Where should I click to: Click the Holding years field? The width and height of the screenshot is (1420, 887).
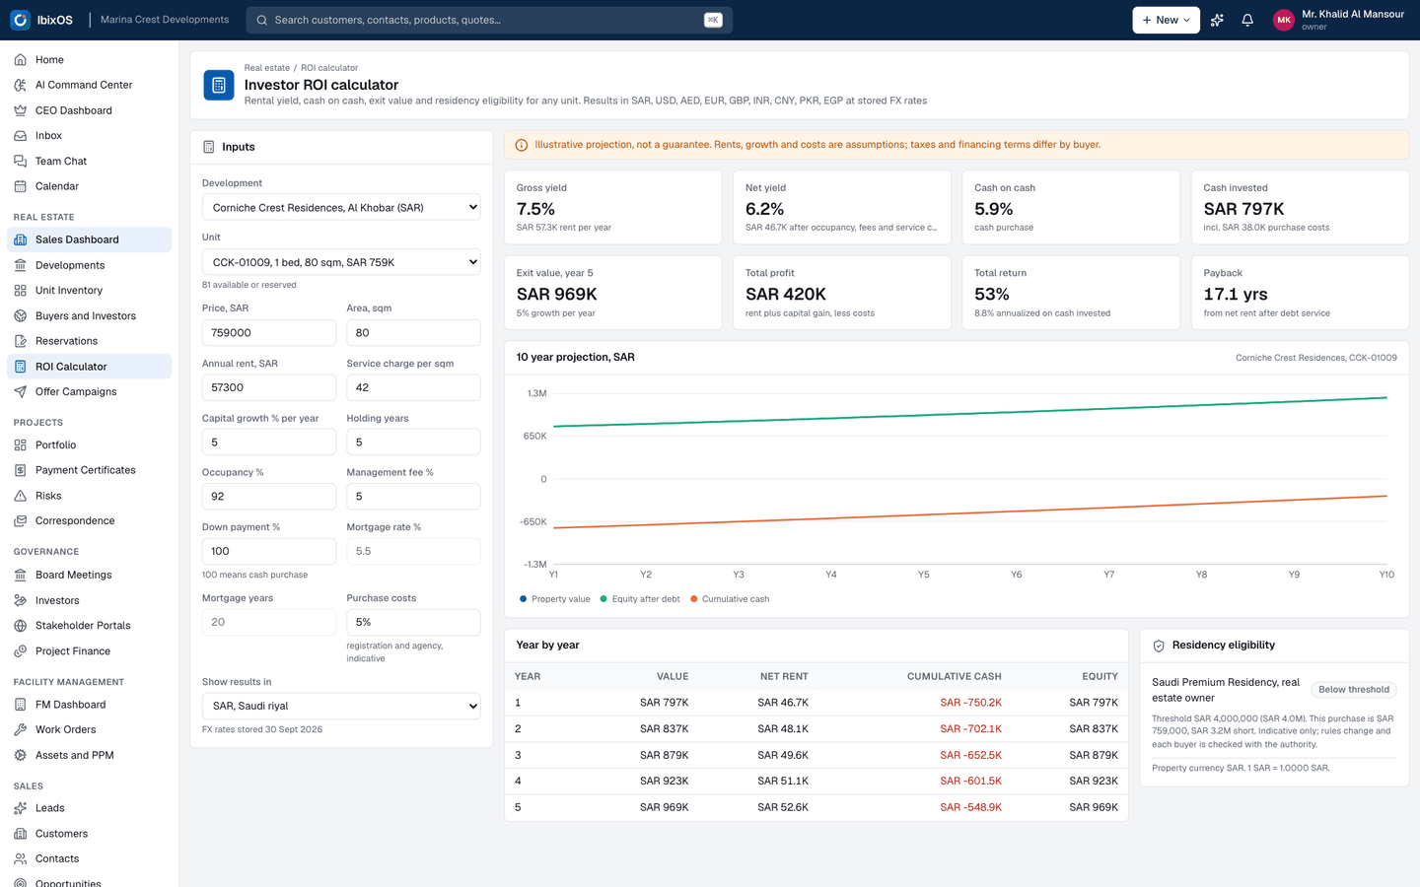[413, 443]
